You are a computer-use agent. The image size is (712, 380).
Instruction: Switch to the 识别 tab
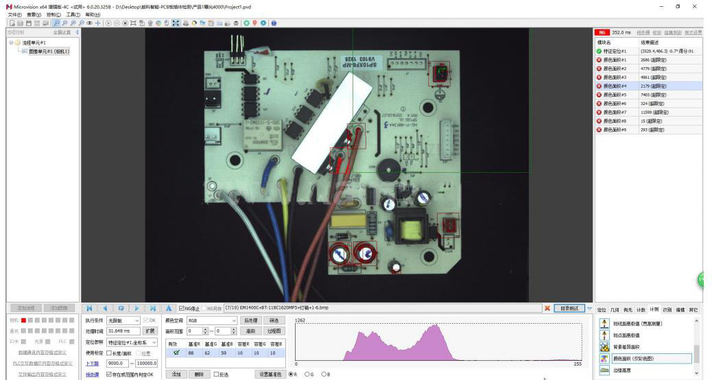click(x=667, y=309)
